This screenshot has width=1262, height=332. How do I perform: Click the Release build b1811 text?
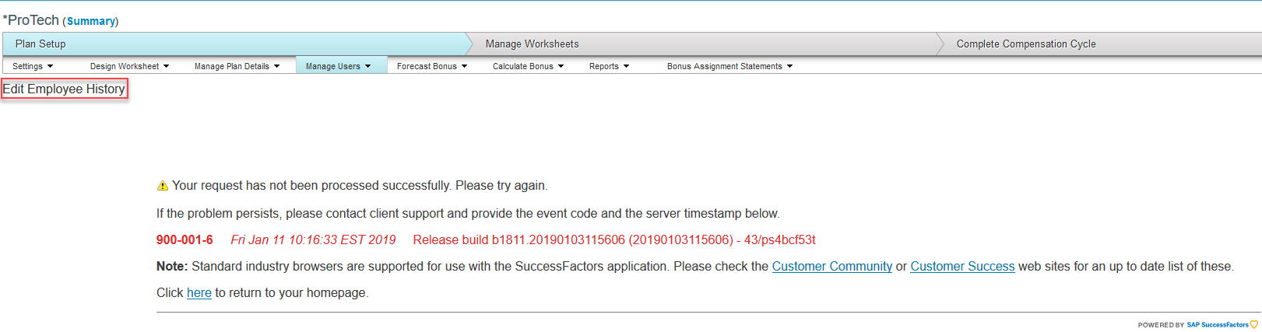click(614, 239)
